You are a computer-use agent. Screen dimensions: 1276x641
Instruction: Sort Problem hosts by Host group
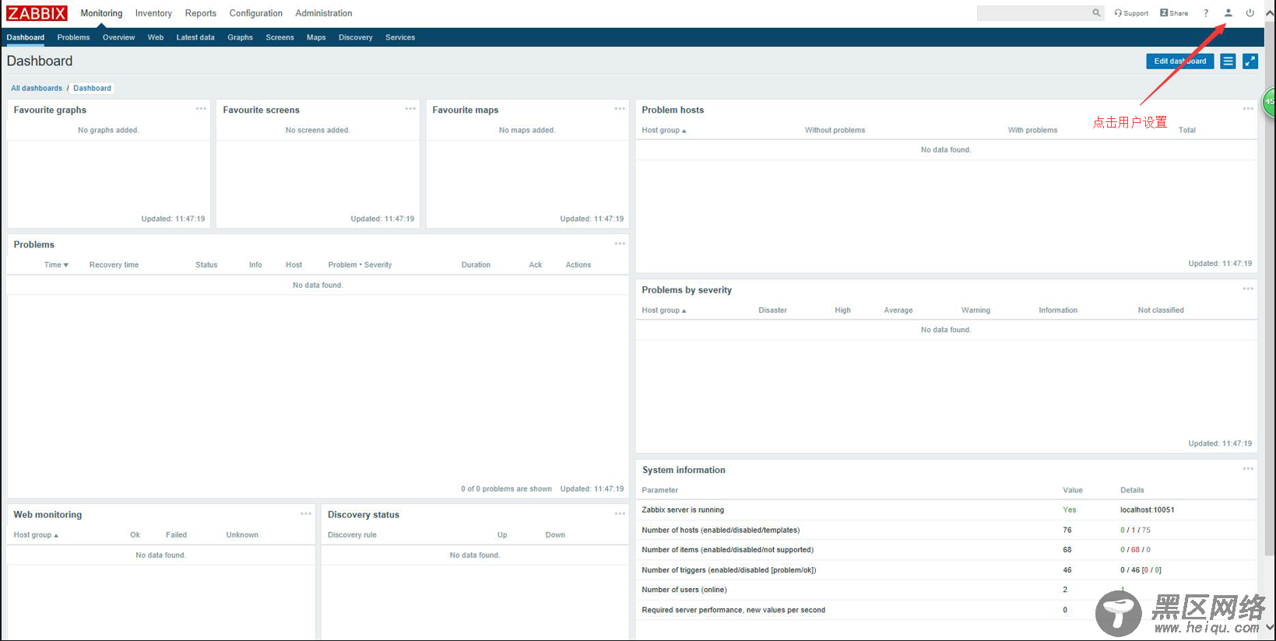tap(664, 130)
